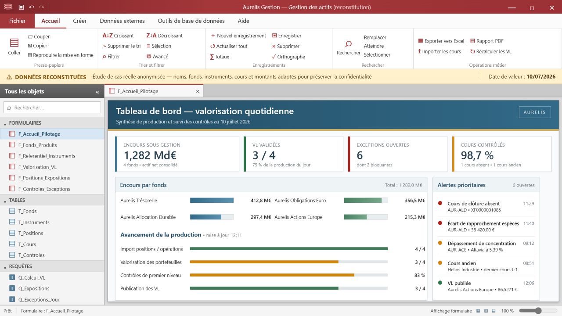
Task: Click the database icon in the title bar
Action: (8, 7)
